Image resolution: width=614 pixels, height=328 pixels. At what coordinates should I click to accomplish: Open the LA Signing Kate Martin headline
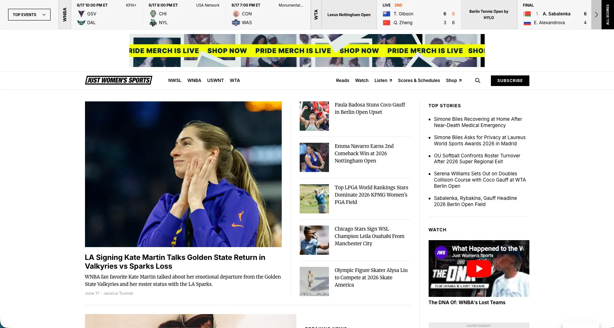tap(175, 262)
